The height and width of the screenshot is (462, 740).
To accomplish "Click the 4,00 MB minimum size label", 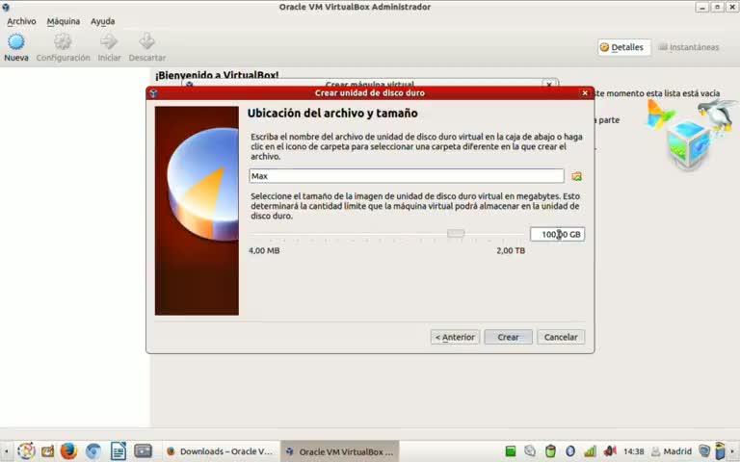I will [264, 251].
